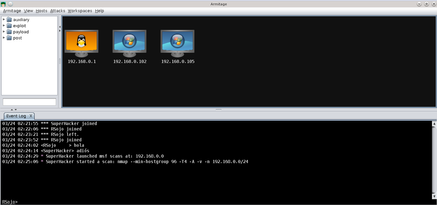Open the Hosts menu

click(41, 11)
